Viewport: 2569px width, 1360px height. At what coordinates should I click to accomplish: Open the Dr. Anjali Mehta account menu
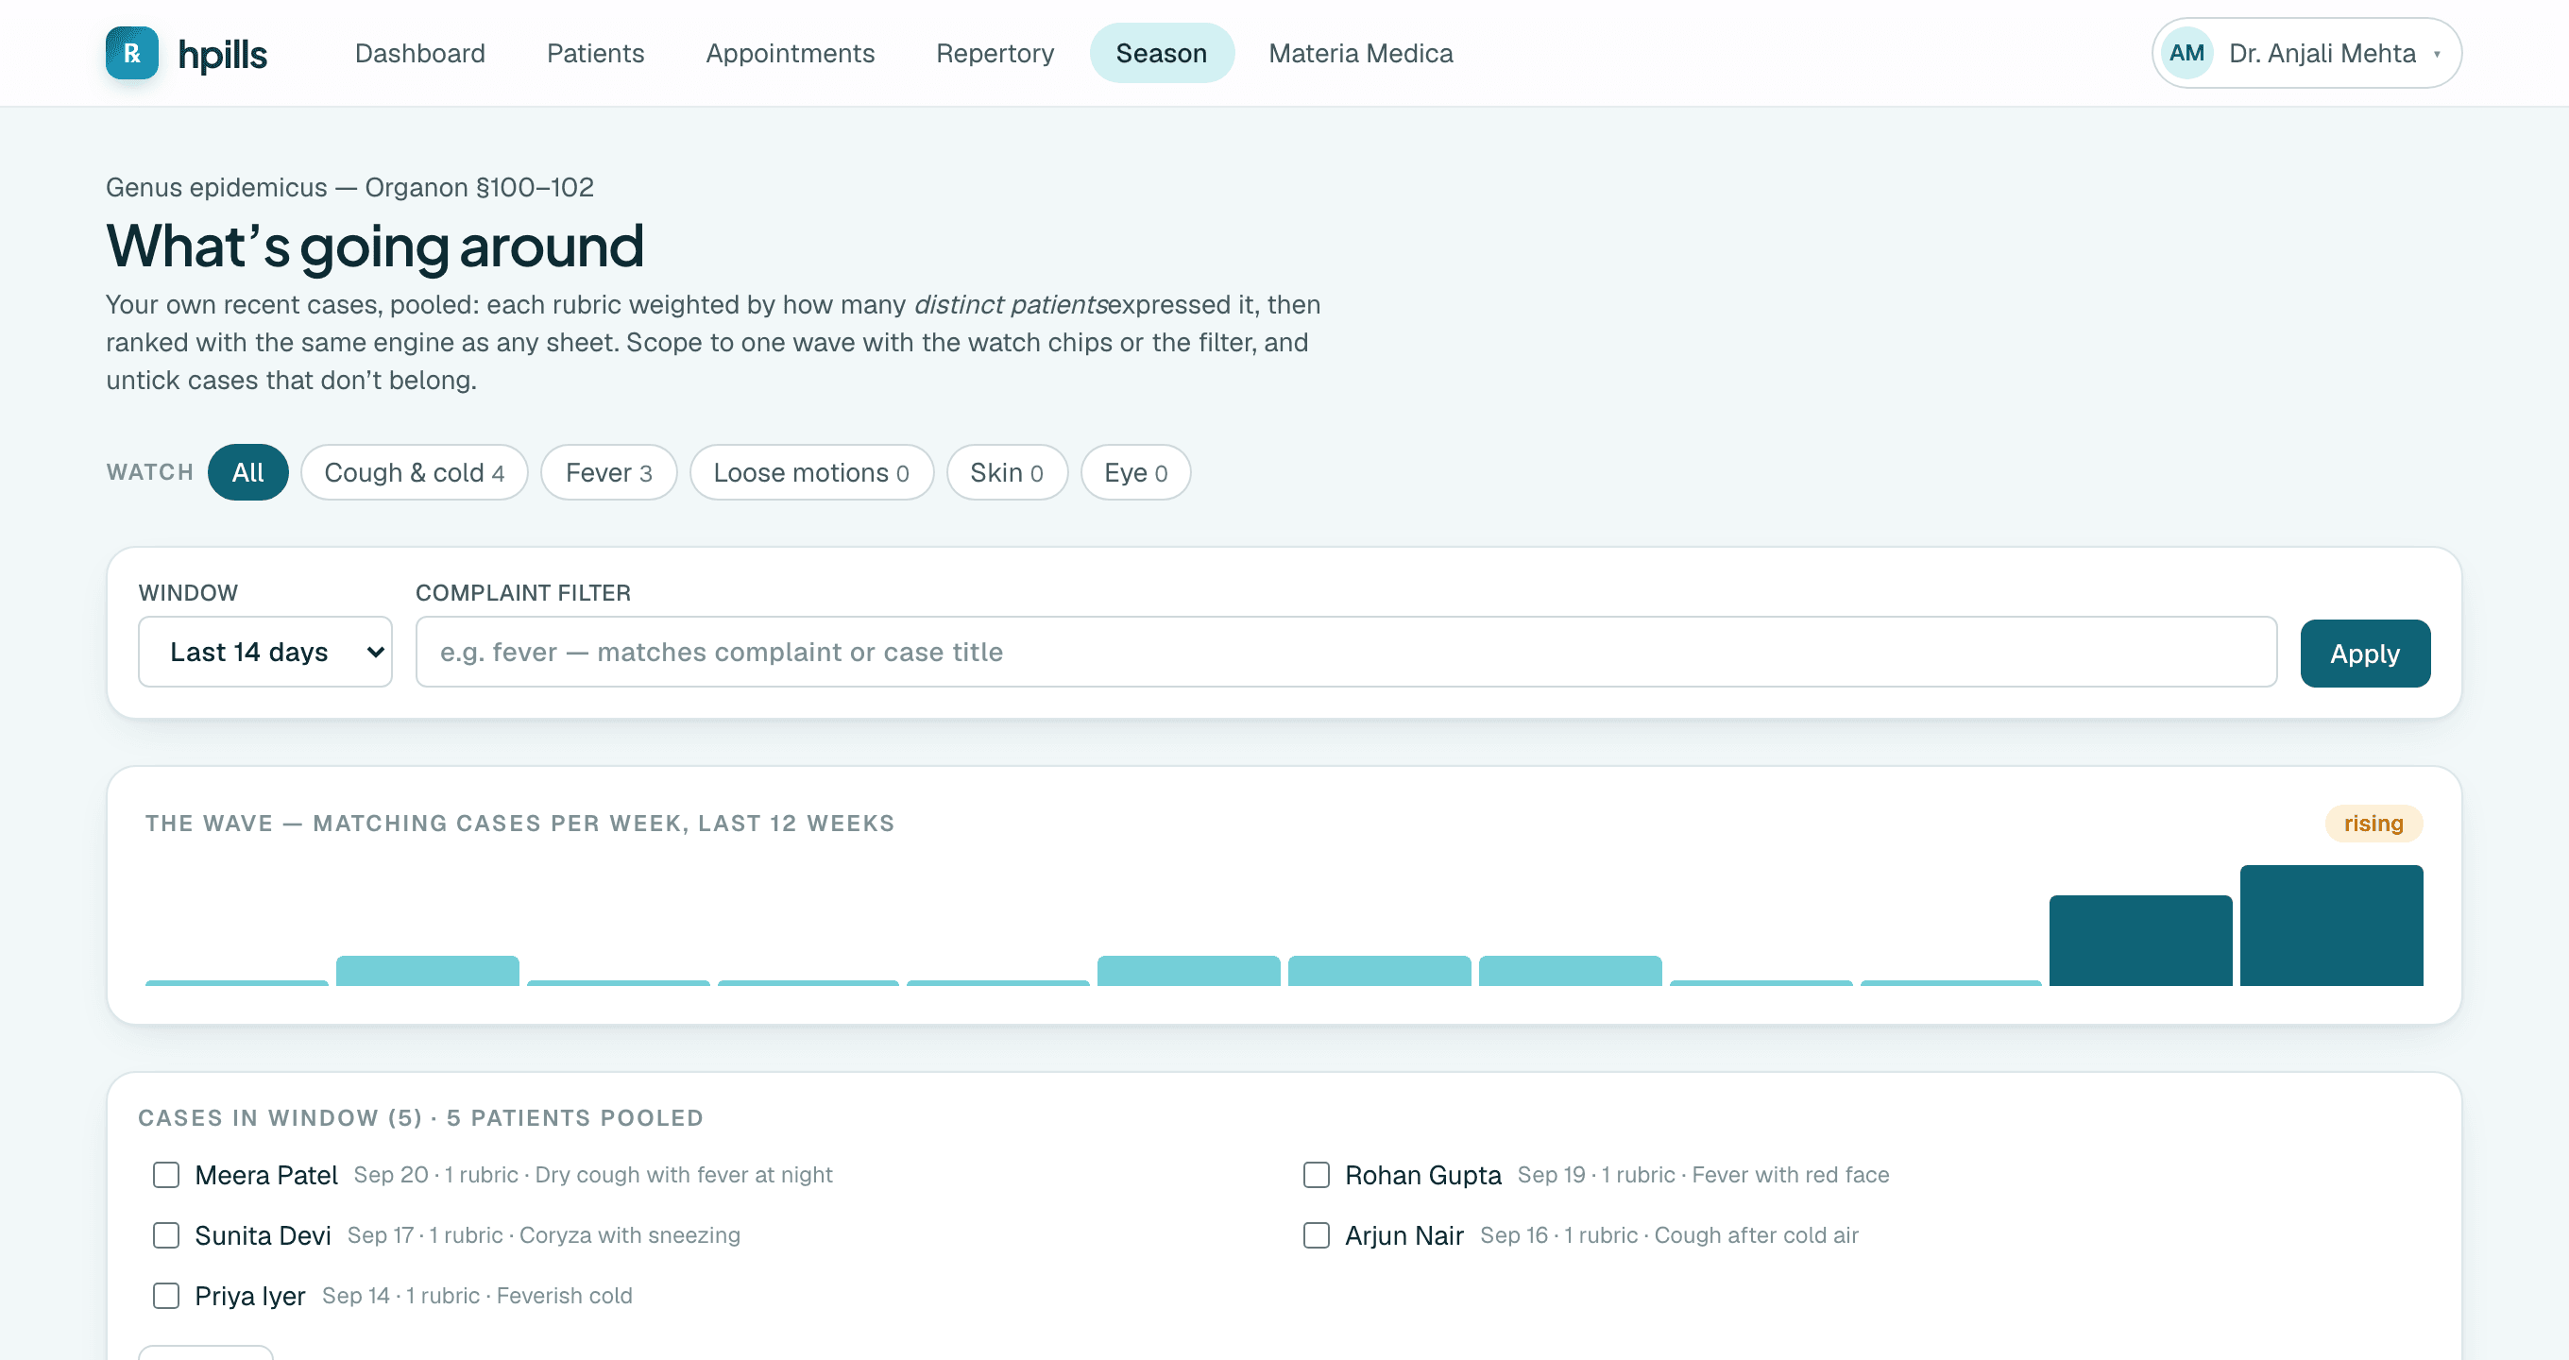(2305, 53)
